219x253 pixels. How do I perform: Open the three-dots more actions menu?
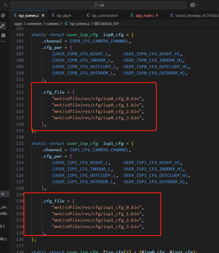click(3, 41)
